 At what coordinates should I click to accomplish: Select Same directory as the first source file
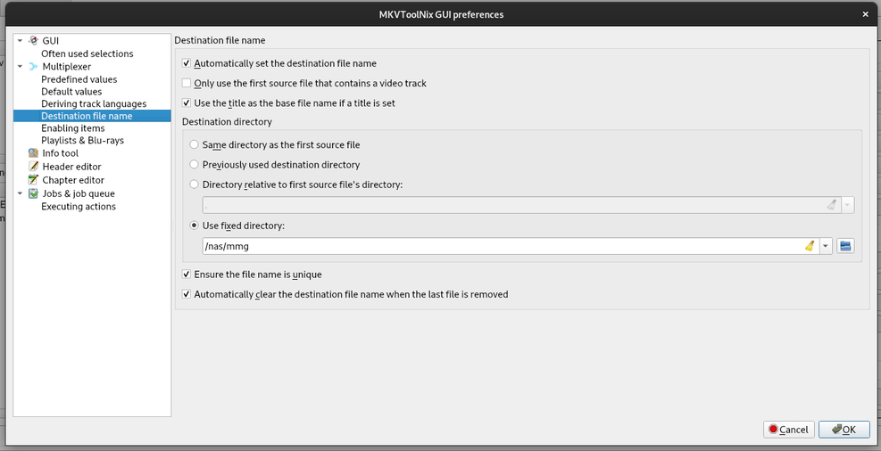[194, 144]
